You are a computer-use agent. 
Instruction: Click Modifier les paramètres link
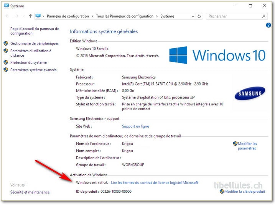tap(247, 146)
